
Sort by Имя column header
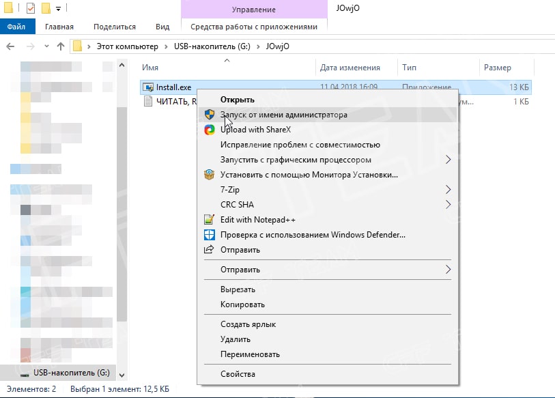(x=227, y=68)
